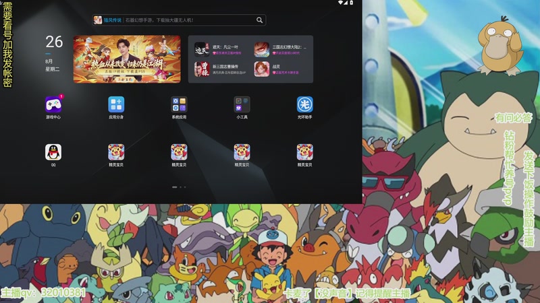Open the QQ penguin app
This screenshot has height=303, width=540.
(x=53, y=152)
